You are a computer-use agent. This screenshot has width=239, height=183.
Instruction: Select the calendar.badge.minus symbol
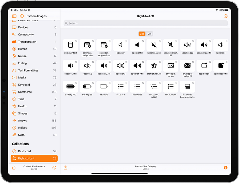[x=104, y=45]
